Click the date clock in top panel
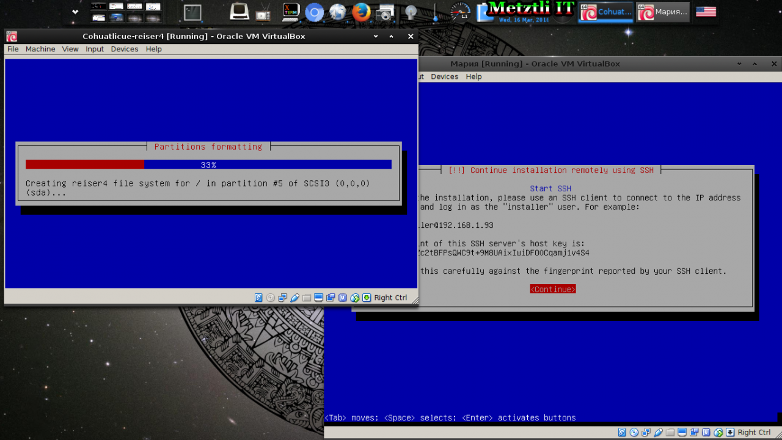This screenshot has width=782, height=440. 524,20
